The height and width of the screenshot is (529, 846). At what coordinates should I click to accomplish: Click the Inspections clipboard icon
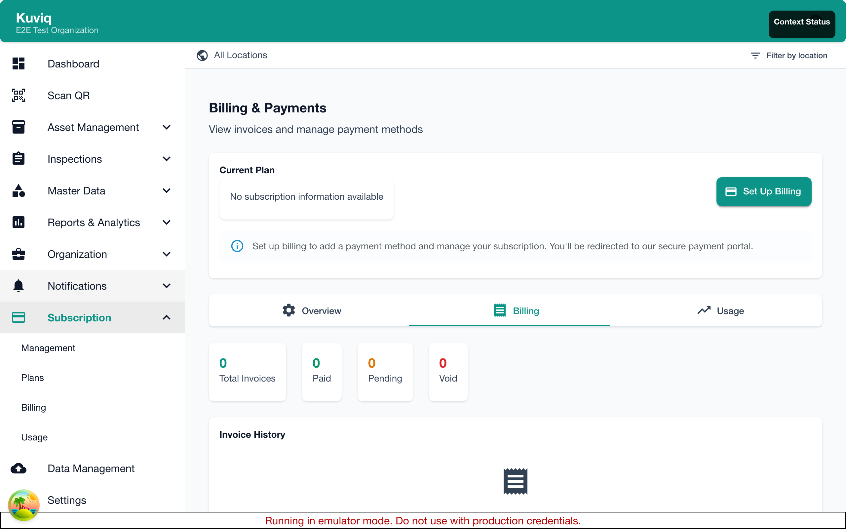click(x=18, y=158)
